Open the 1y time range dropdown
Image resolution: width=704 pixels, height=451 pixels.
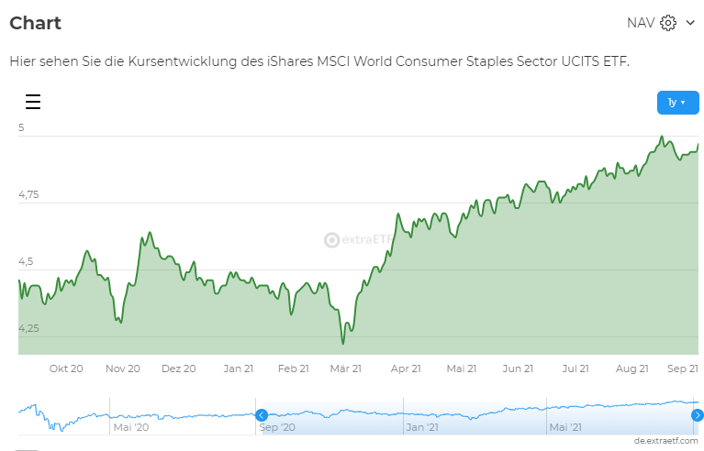(x=677, y=103)
